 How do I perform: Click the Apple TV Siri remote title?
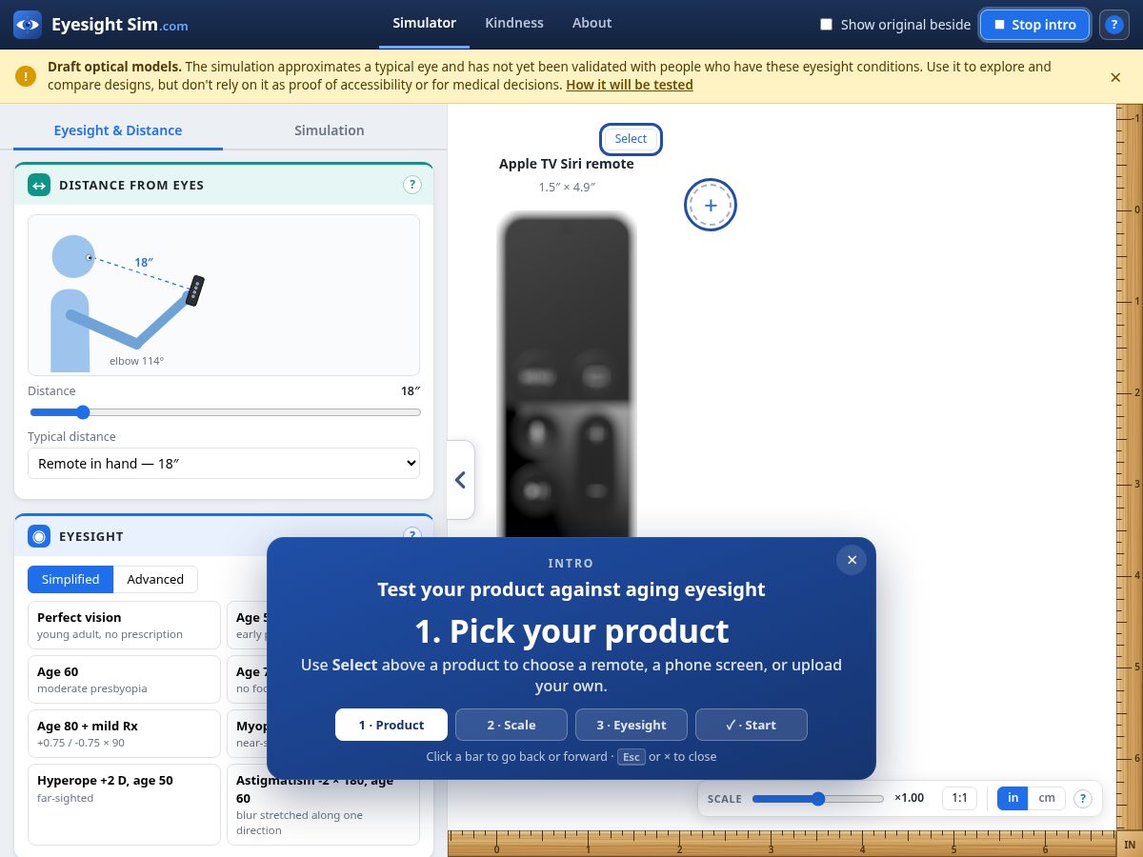pos(567,164)
